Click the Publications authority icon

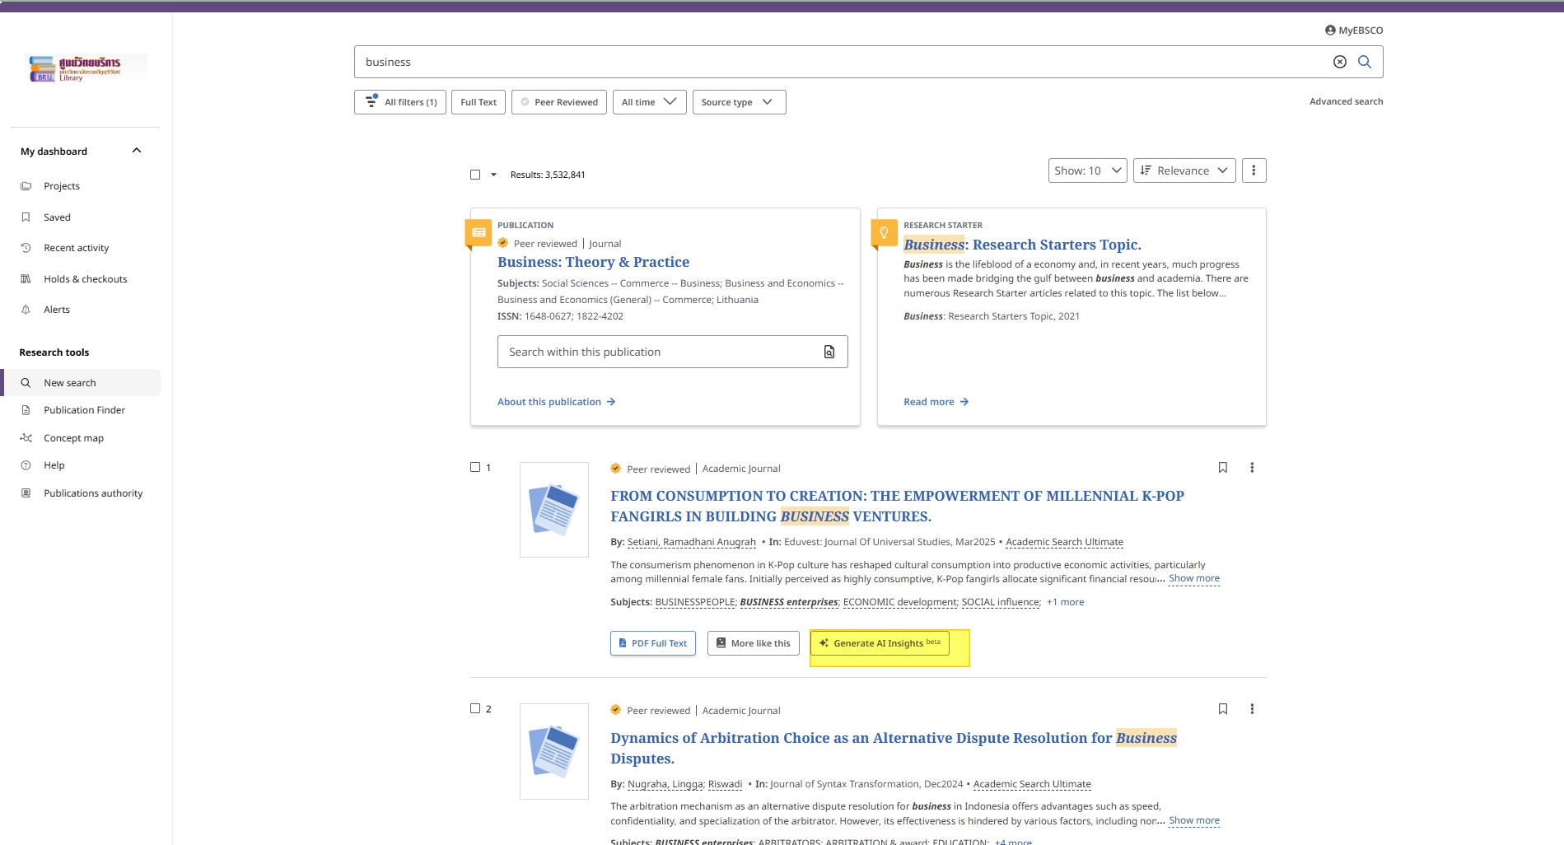pos(26,493)
